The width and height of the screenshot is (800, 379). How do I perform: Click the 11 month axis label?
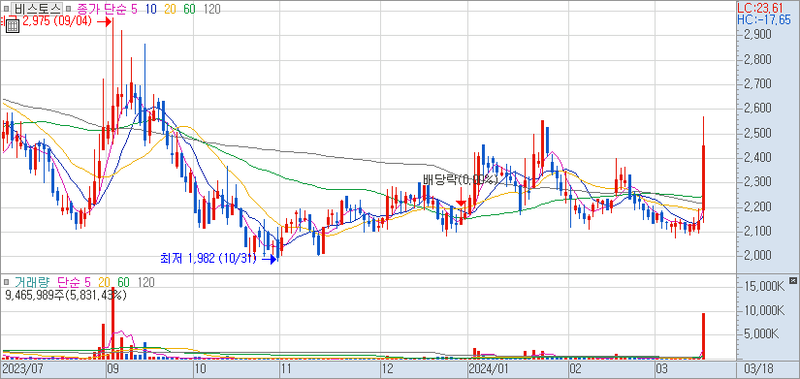[x=287, y=368]
